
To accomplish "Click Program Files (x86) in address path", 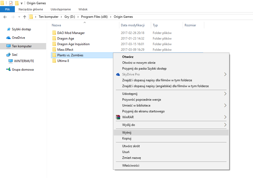I will (94, 17).
